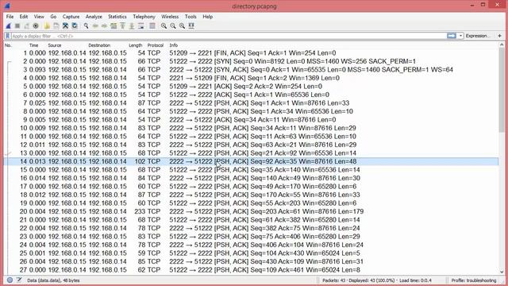Viewport: 508px width, 286px height.
Task: Sort by the Length column header
Action: [136, 45]
